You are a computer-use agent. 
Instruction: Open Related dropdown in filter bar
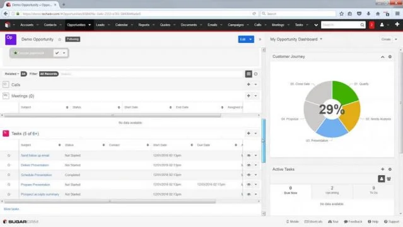tap(12, 74)
